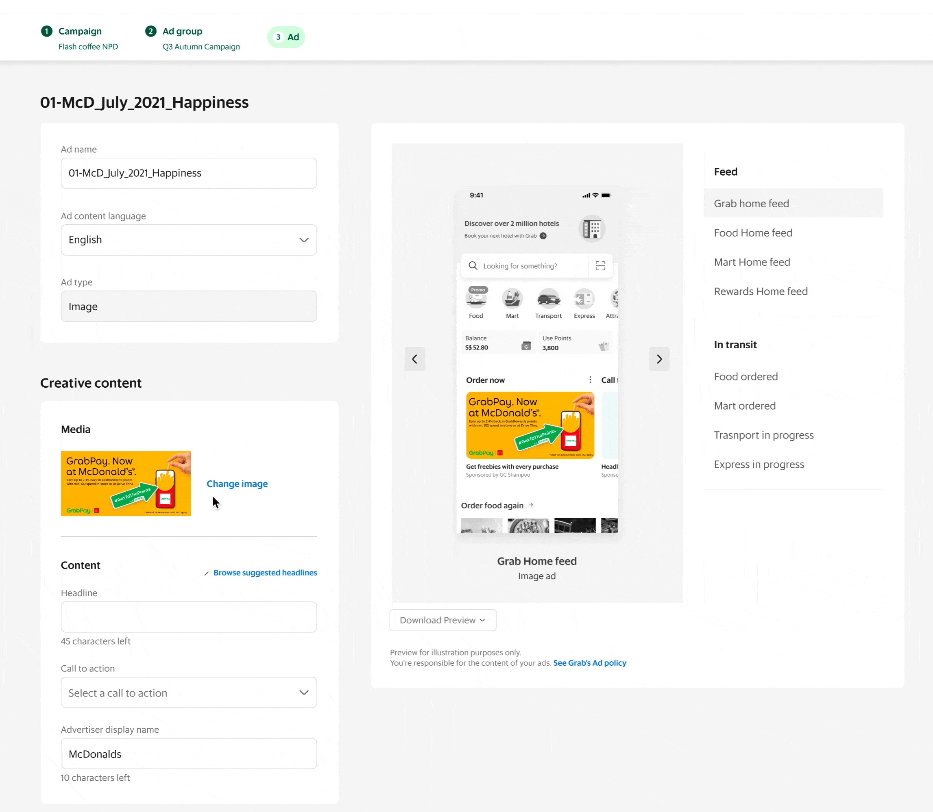Select the McD GrabPay ad thumbnail
Screen dimensions: 933x812
pyautogui.click(x=126, y=483)
